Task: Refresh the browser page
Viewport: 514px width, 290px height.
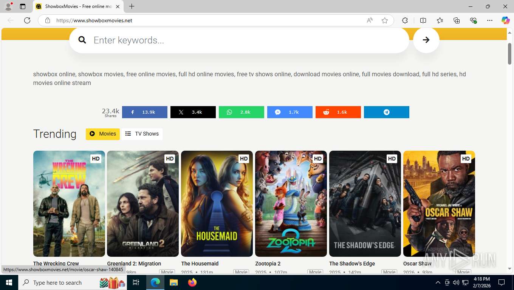Action: [x=27, y=20]
